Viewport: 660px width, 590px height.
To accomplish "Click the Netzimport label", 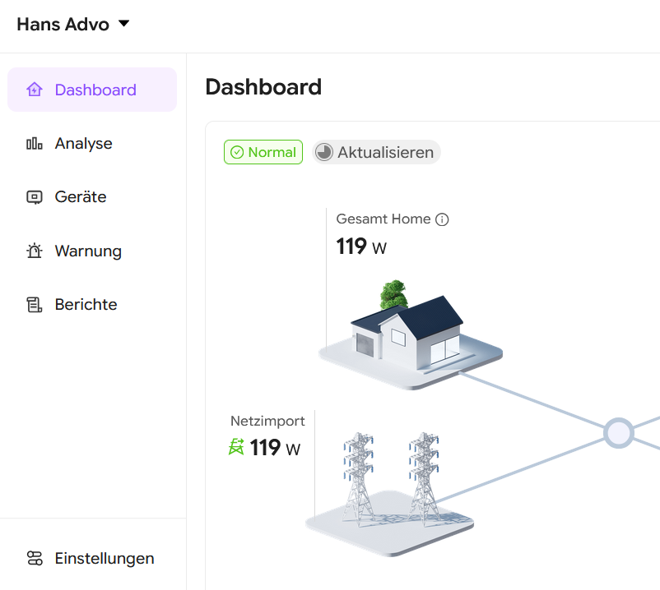I will coord(267,421).
